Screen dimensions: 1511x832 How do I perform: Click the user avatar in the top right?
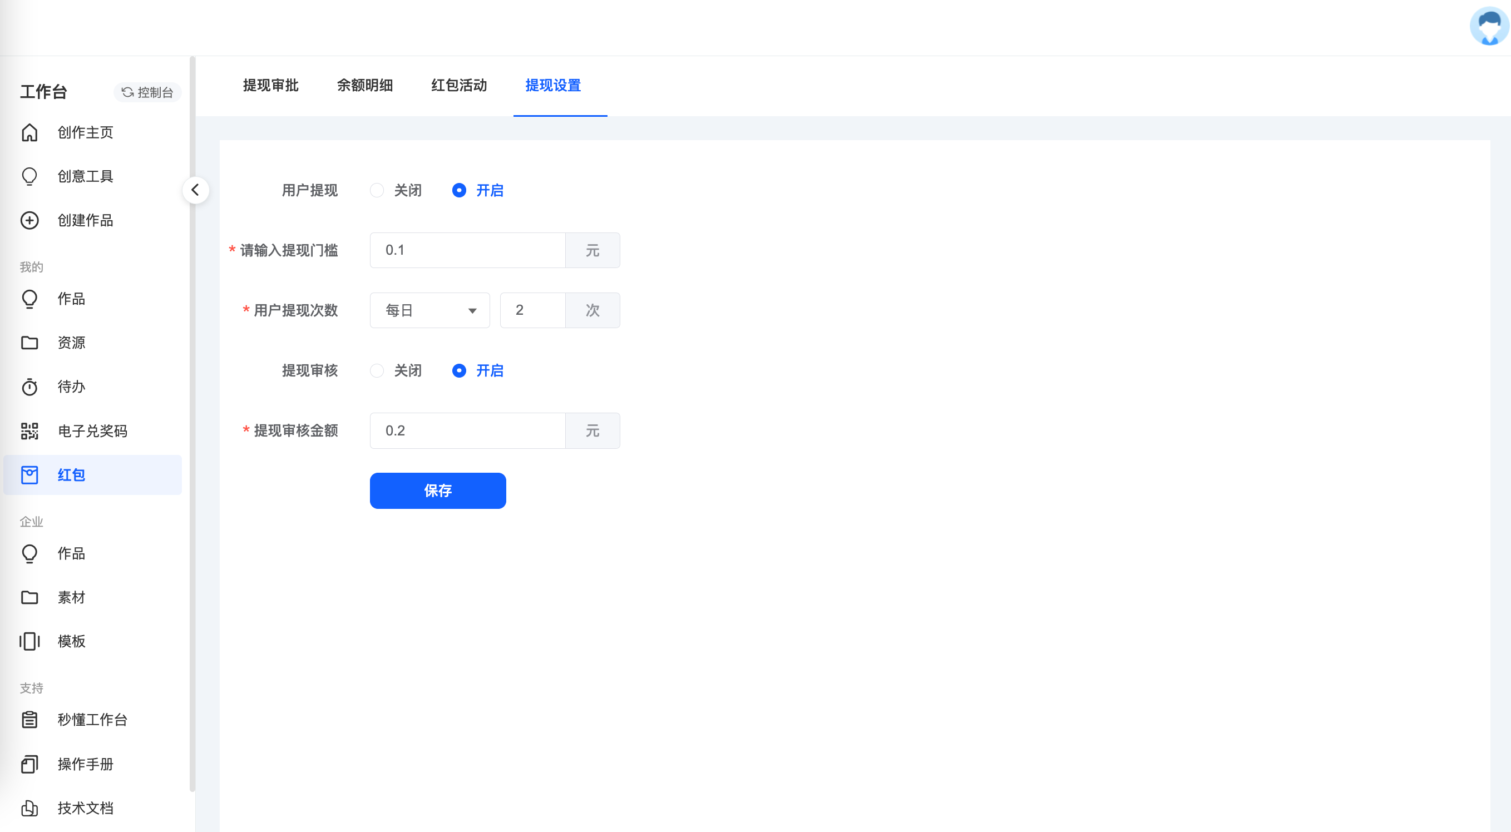(1489, 26)
